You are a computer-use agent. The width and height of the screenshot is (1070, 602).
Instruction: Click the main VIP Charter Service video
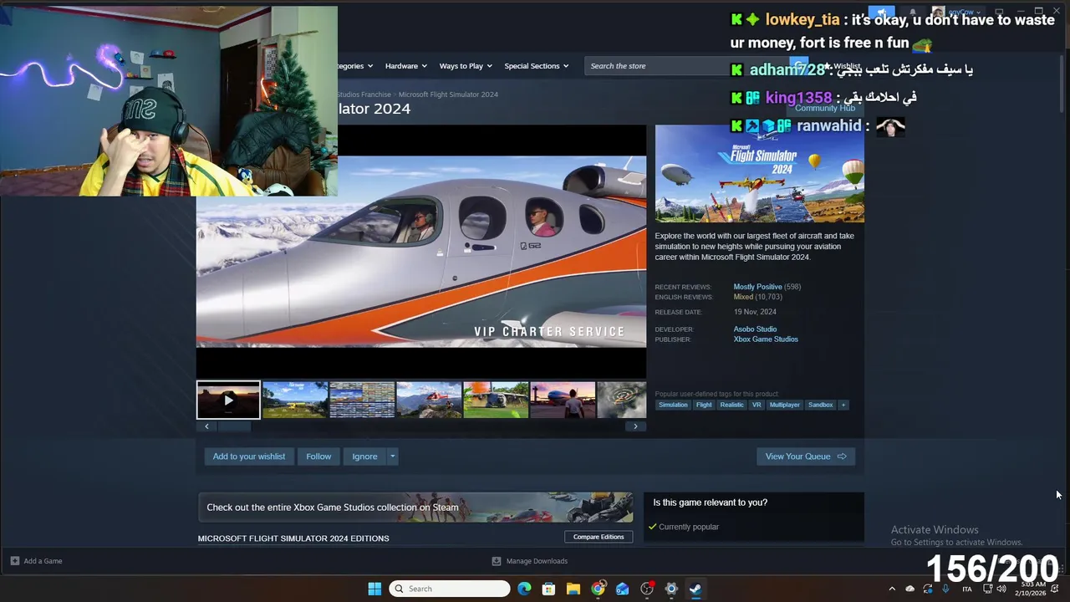click(421, 252)
